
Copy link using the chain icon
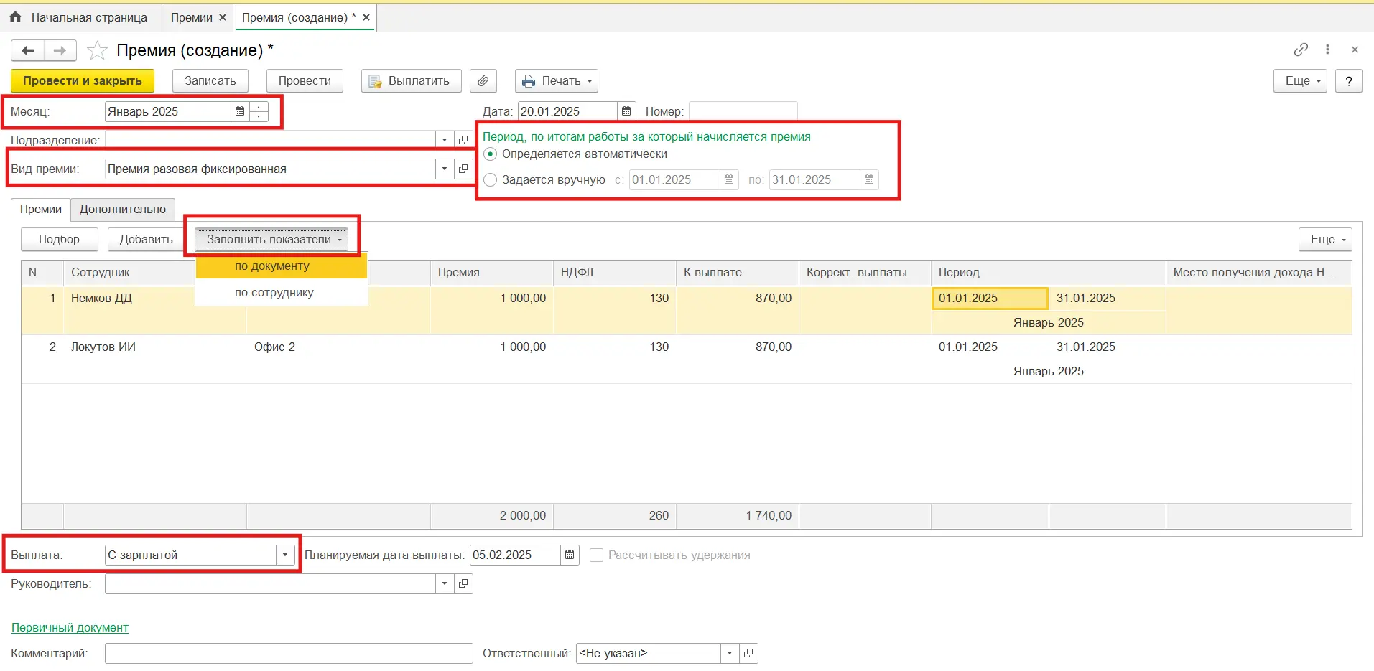click(1301, 50)
